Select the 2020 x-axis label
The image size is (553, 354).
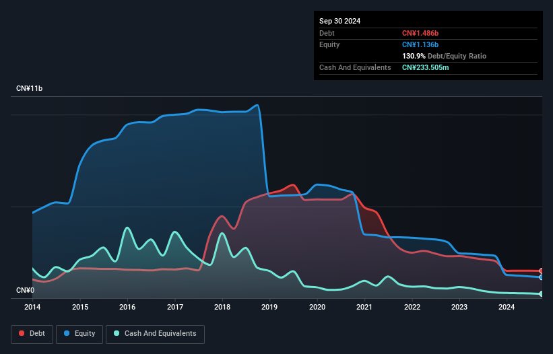coord(317,307)
